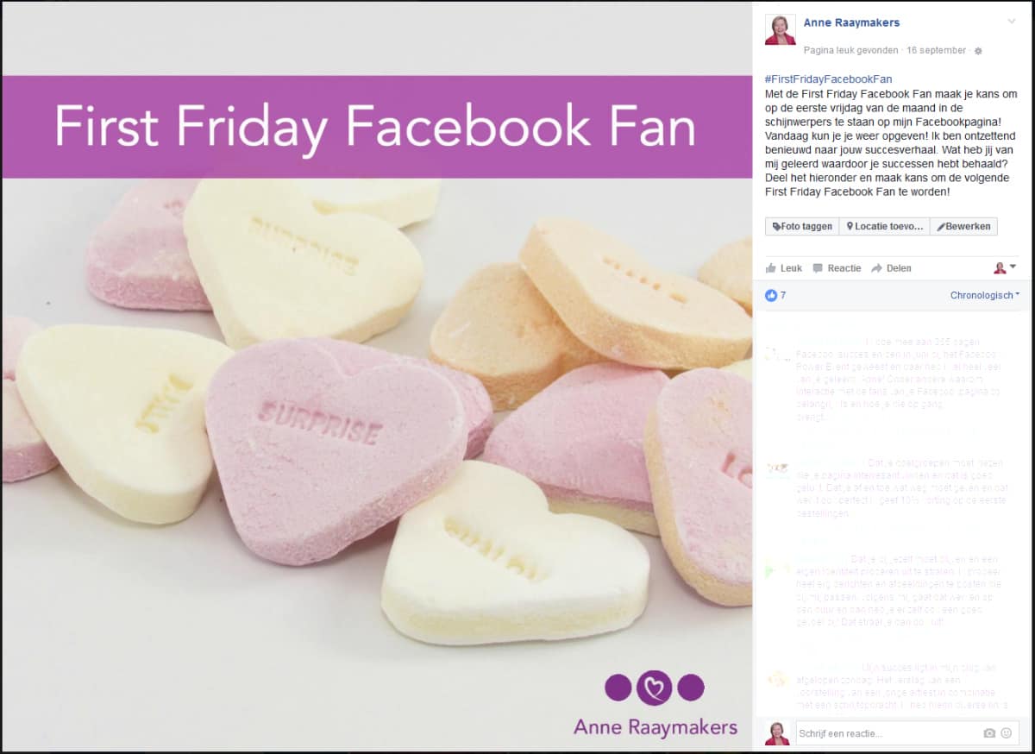The width and height of the screenshot is (1035, 754).
Task: View the 7 likes count
Action: [x=775, y=295]
